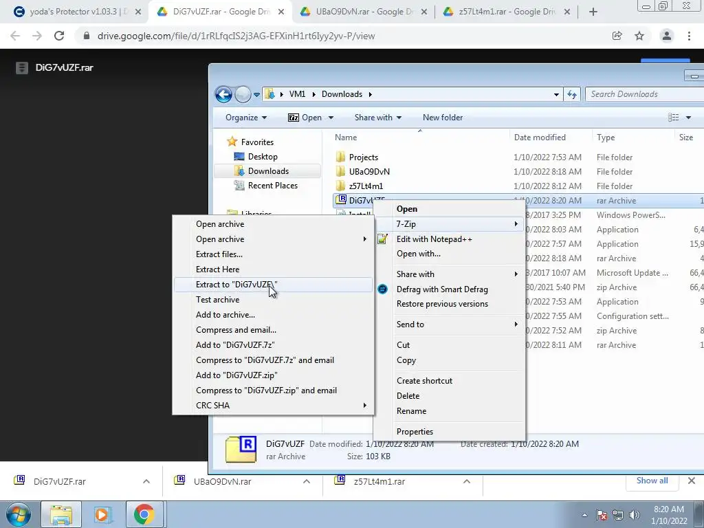Open a new Chrome tab with plus icon
The width and height of the screenshot is (704, 528).
pos(593,12)
